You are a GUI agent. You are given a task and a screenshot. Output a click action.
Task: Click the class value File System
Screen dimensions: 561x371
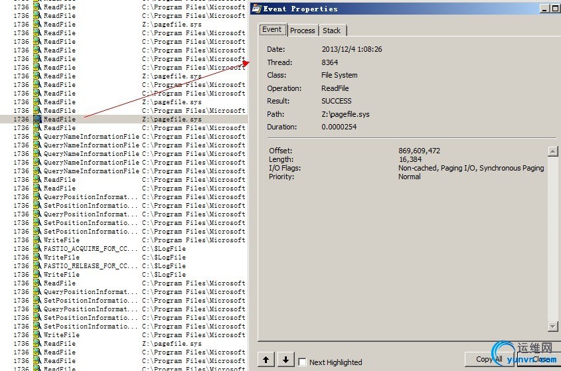click(x=339, y=75)
